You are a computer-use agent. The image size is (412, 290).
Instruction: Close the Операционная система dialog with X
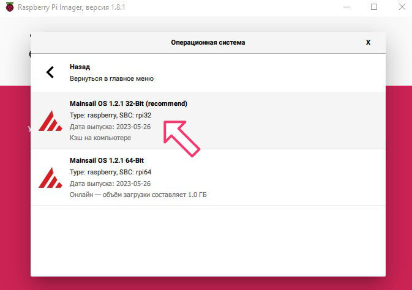point(368,42)
